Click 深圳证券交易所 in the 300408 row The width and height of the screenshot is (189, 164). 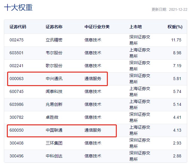(x=140, y=143)
